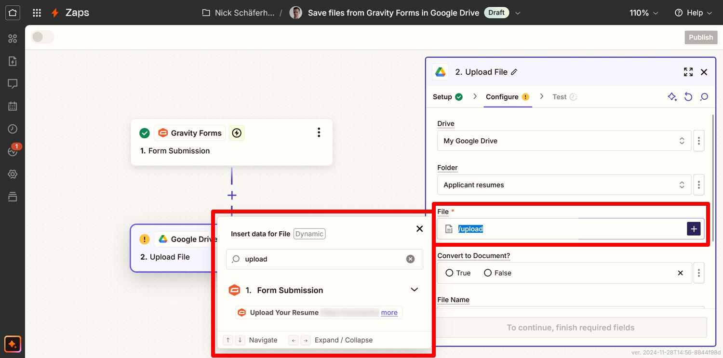Select the Upload Your Resume field
This screenshot has width=723, height=358.
point(319,313)
